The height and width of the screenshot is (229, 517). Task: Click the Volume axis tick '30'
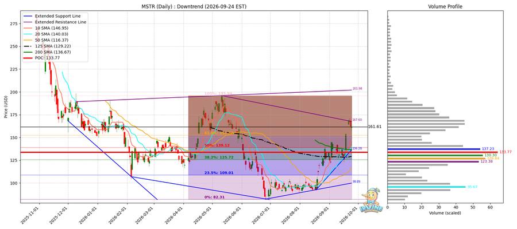tap(439, 207)
